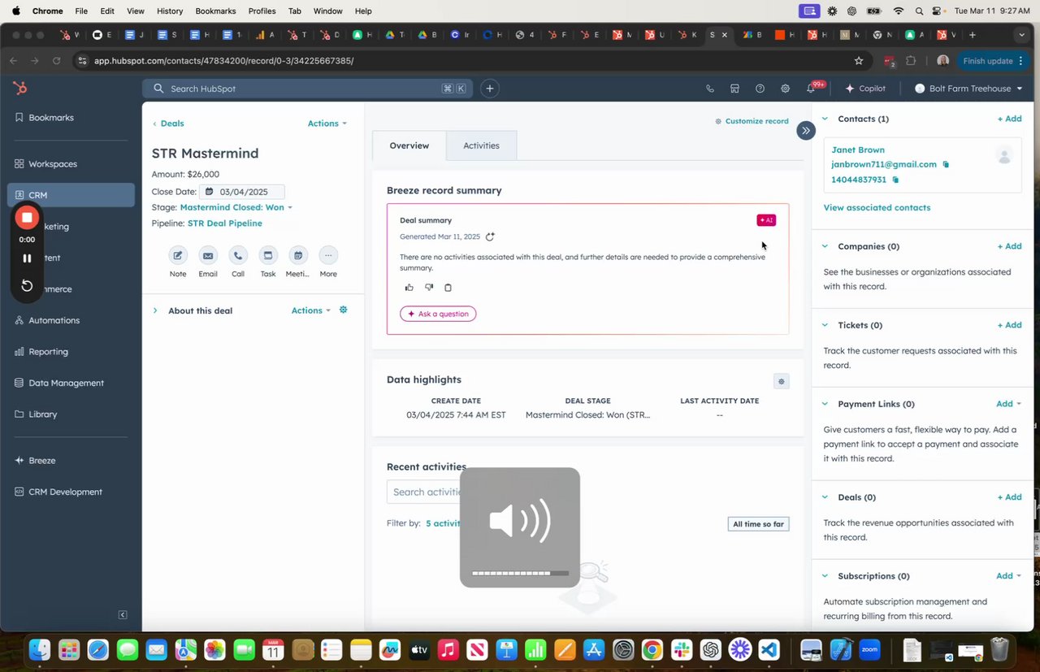Screen dimensions: 1040x672
Task: Open the Stage dropdown Mastermind Closed: Won
Action: (236, 207)
